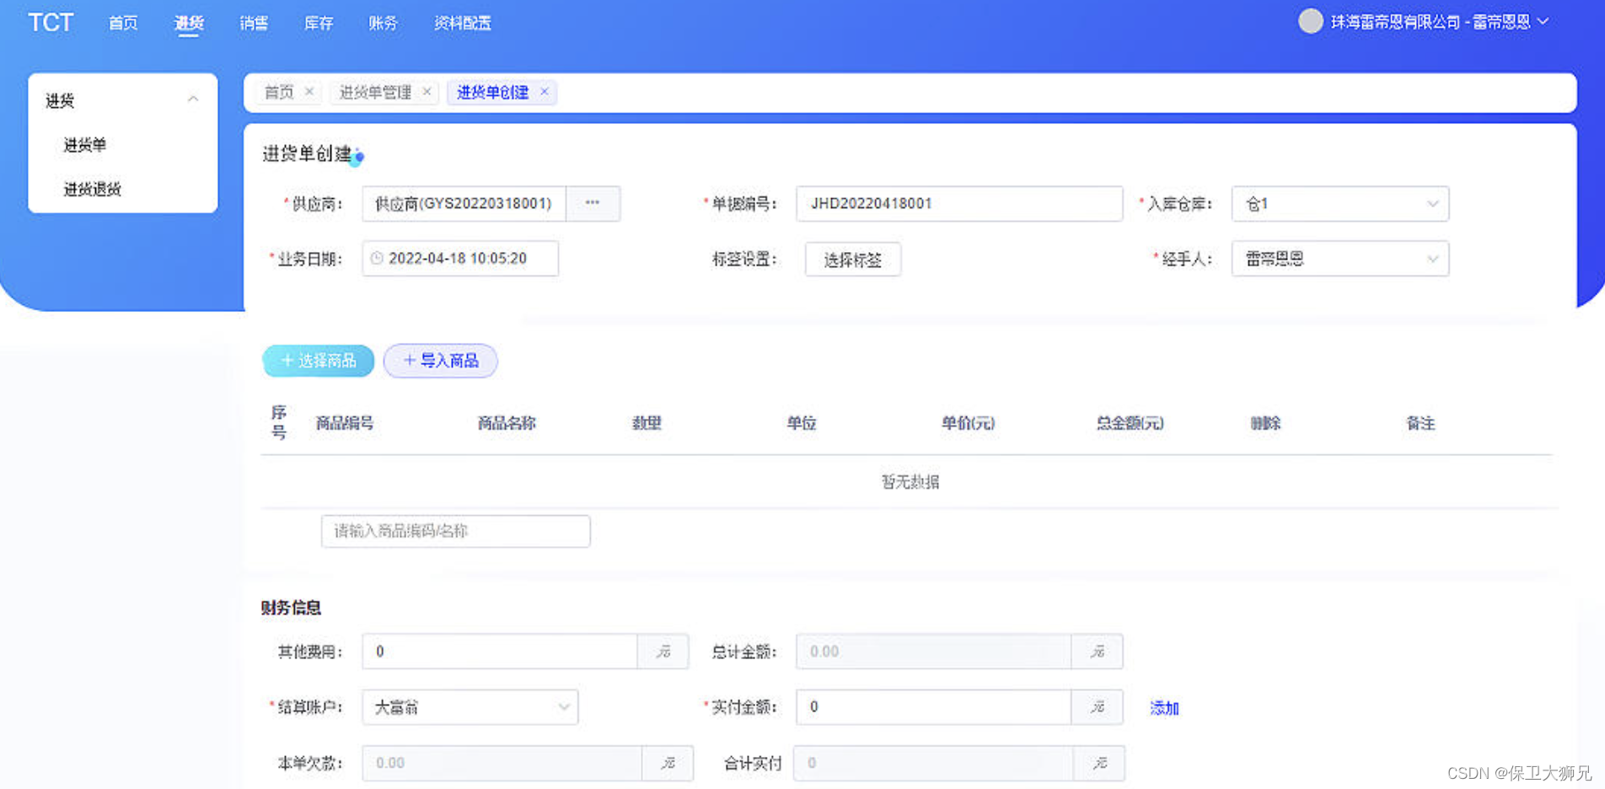1605x789 pixels.
Task: Click the clock icon in 业务日期 field
Action: coord(377,258)
